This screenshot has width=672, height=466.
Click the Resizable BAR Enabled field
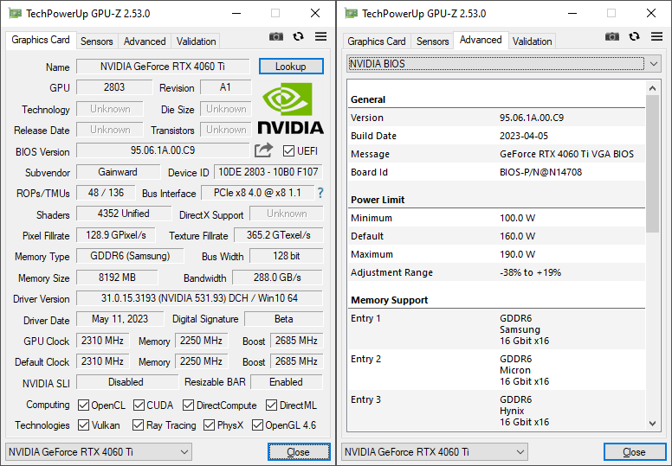(x=287, y=382)
